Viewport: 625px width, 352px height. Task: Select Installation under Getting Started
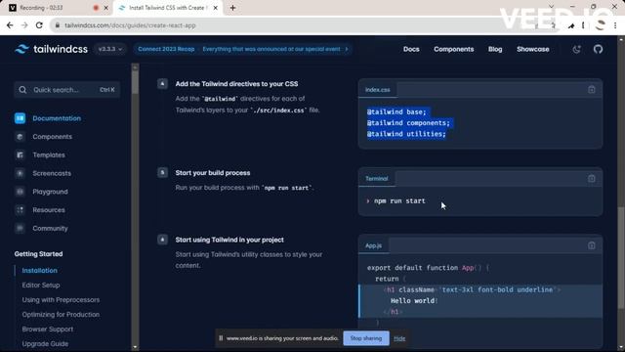(x=39, y=270)
